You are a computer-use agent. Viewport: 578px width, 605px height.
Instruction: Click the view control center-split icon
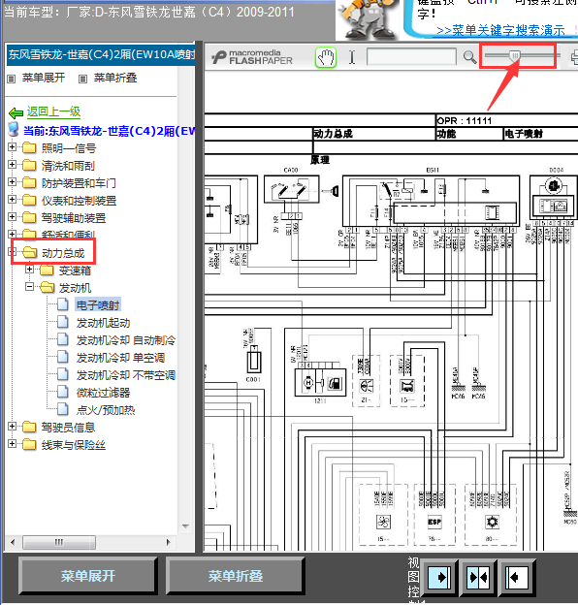point(478,577)
